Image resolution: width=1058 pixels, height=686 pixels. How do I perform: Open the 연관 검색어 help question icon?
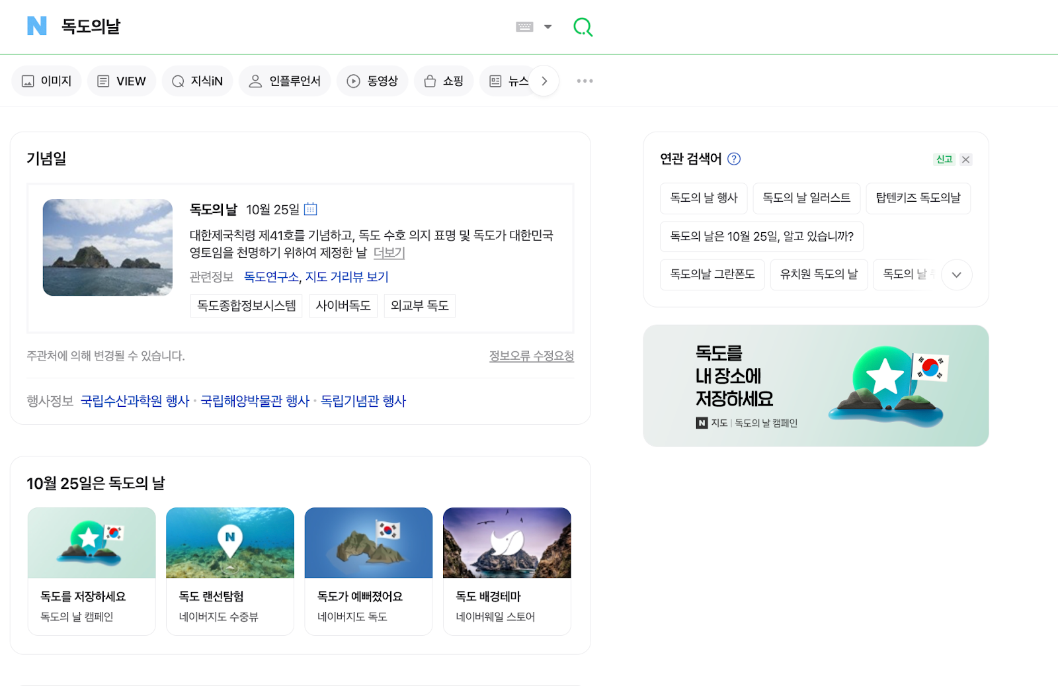tap(734, 159)
